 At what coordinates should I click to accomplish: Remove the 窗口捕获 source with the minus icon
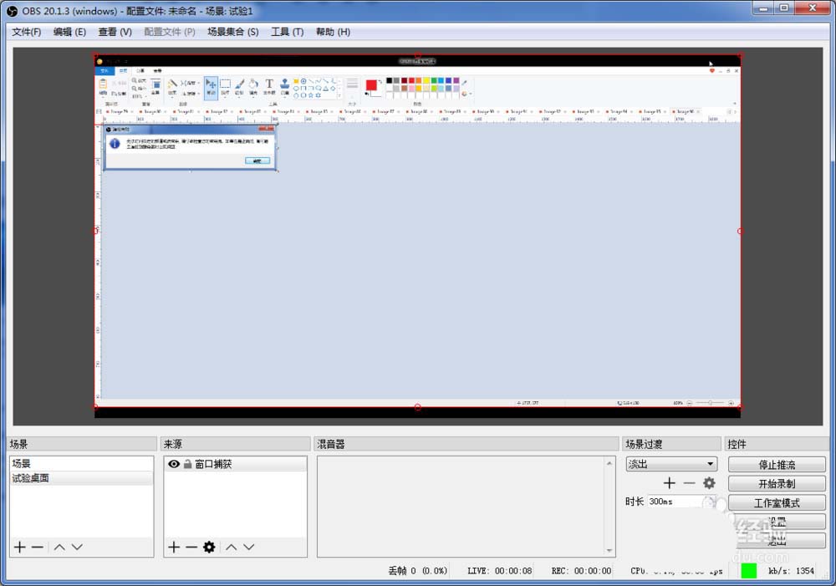[192, 548]
